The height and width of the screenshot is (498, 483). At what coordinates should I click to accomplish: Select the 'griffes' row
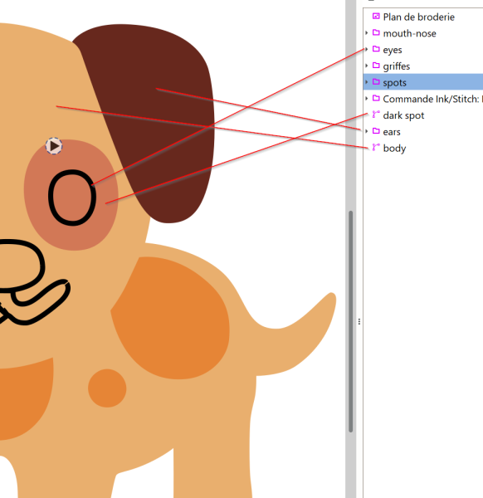pyautogui.click(x=423, y=66)
